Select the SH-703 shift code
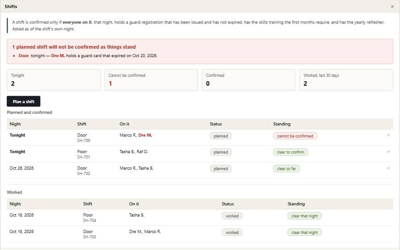400x250 pixels. (90, 237)
